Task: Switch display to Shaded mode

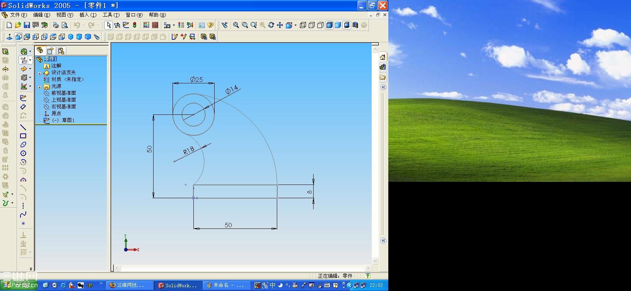Action: pyautogui.click(x=338, y=25)
